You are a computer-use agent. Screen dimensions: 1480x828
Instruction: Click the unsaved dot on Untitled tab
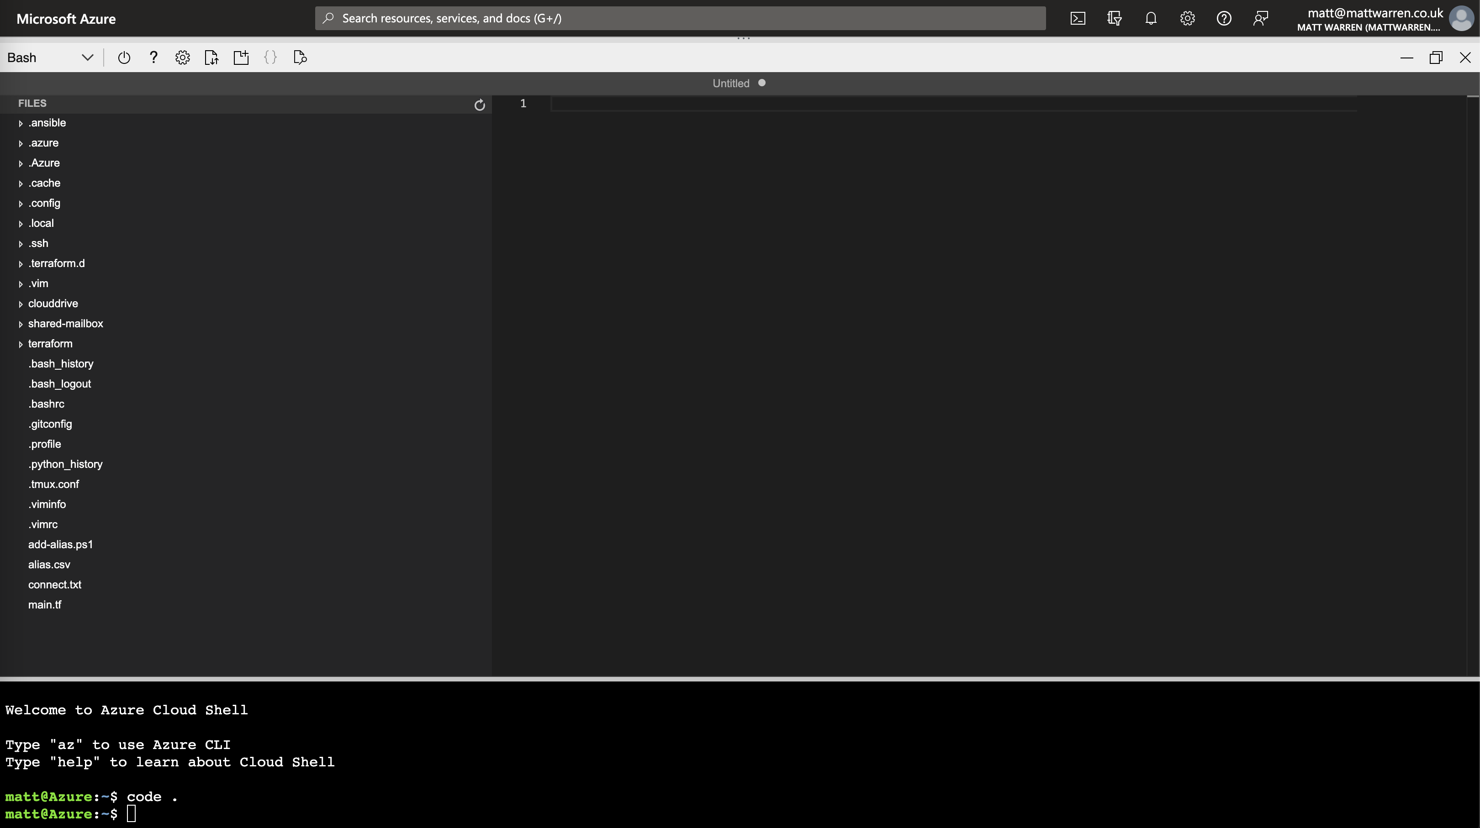(x=762, y=83)
